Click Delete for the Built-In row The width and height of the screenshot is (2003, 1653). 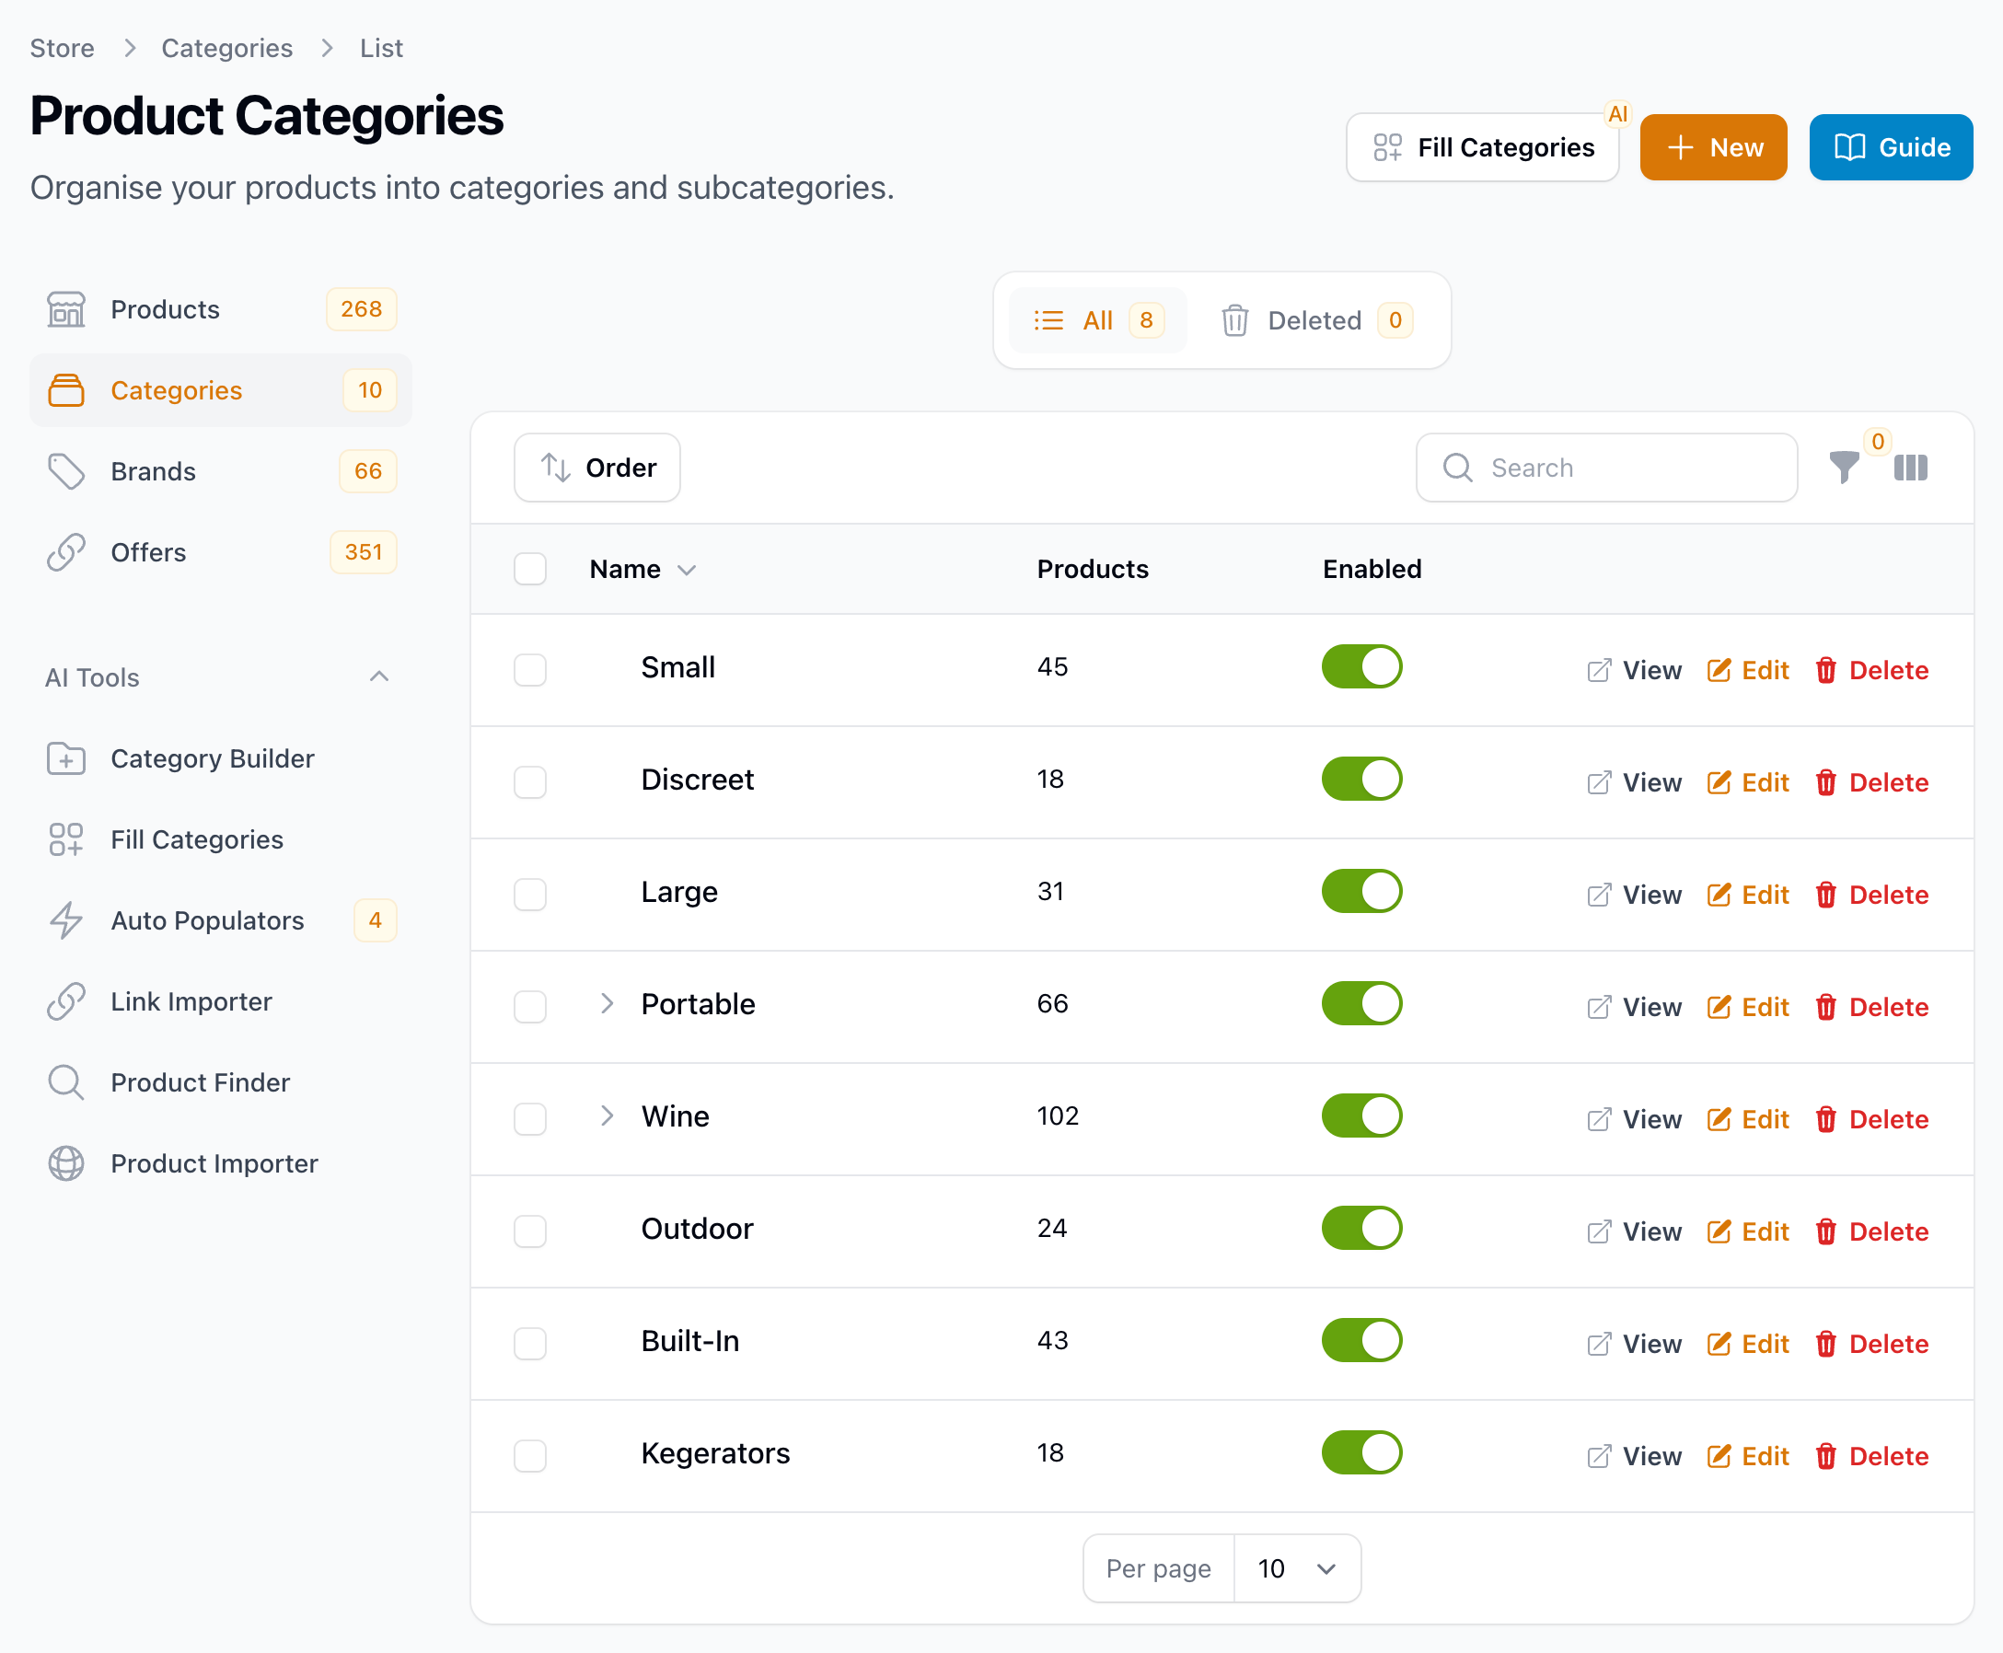[1872, 1345]
